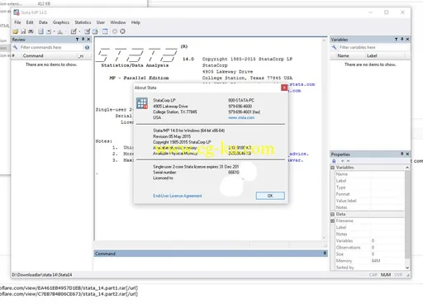
Task: Open the User menu
Action: point(101,22)
